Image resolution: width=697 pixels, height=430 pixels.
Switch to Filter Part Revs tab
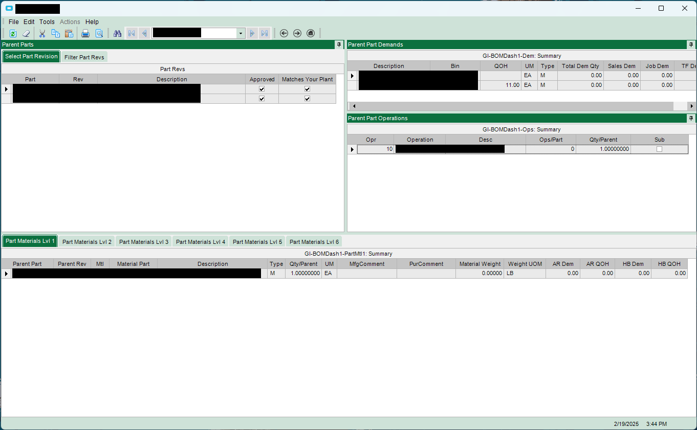[x=84, y=57]
